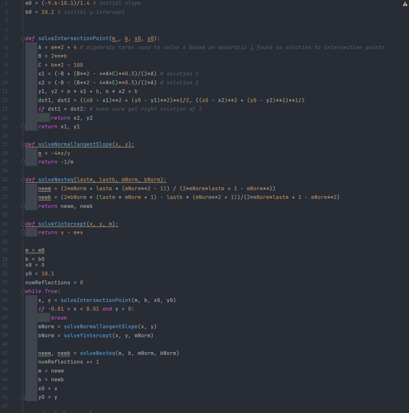This screenshot has height=413, width=409.
Task: Click the solveNexteq call on line 41
Action: pos(97,353)
